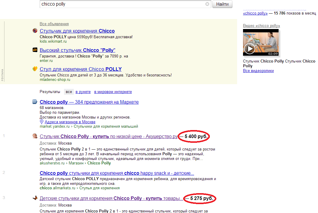Click Стульчики для кормления малышей breadcrumb
The height and width of the screenshot is (213, 318).
[106, 126]
